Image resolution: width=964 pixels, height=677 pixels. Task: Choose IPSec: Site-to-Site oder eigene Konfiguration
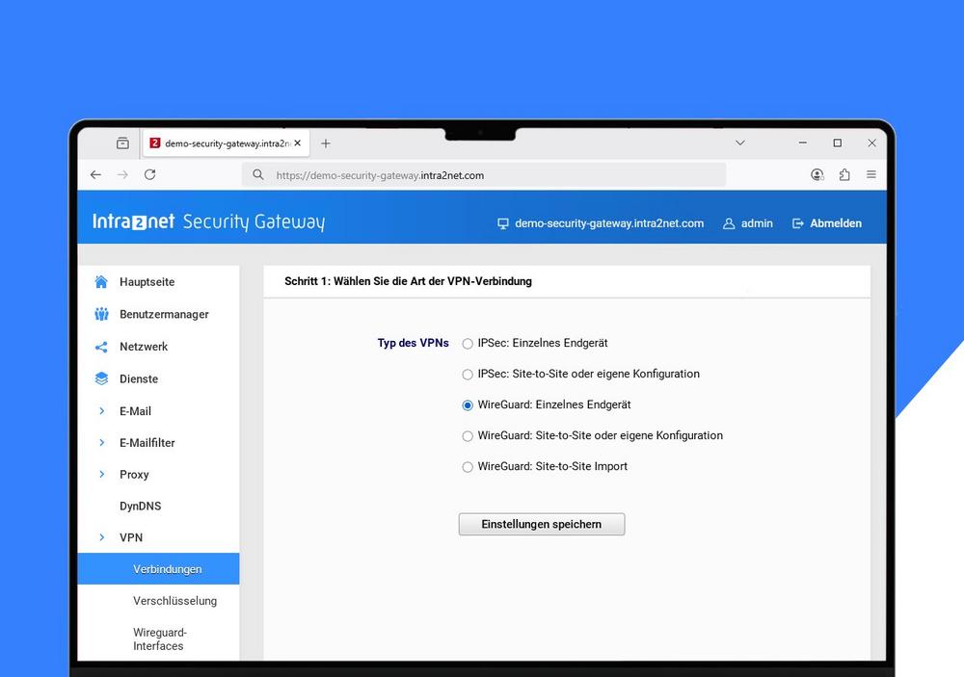(x=469, y=375)
